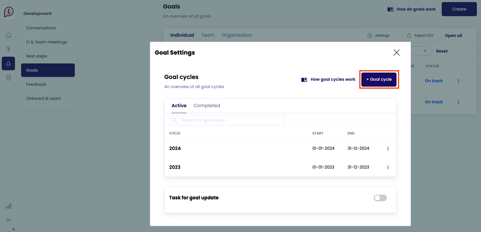Click the + Goal cycle button
The width and height of the screenshot is (481, 232).
tap(379, 80)
